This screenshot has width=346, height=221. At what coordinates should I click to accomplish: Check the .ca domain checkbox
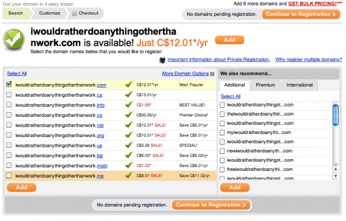9,95
